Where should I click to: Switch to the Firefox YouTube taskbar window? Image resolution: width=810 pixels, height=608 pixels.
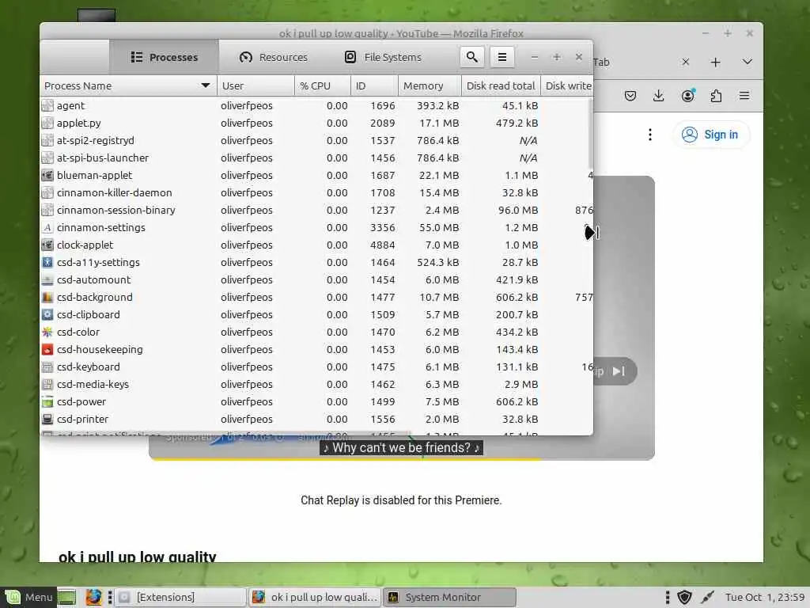coord(315,597)
